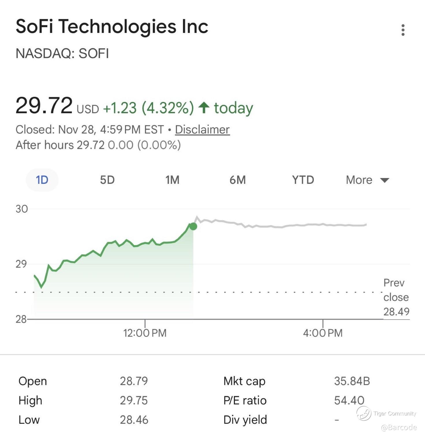Click the @Barcode watermark handle

pos(399,427)
